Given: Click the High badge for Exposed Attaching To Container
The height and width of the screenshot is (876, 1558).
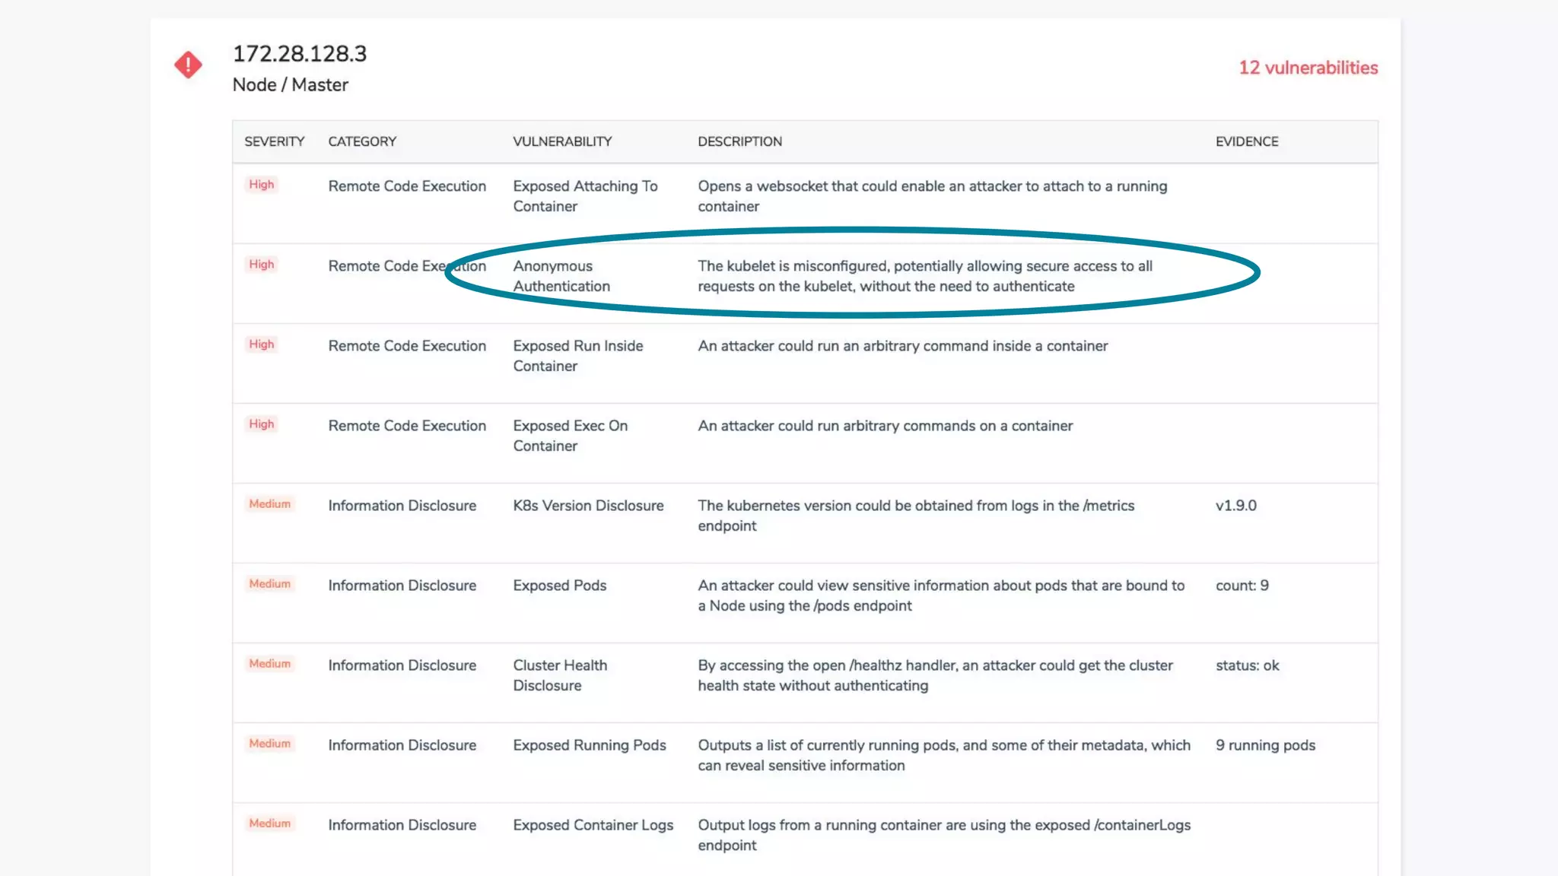Looking at the screenshot, I should pyautogui.click(x=261, y=185).
